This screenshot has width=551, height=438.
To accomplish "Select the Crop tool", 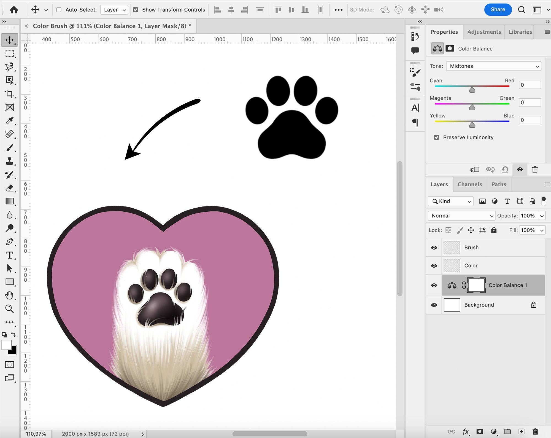I will (10, 94).
